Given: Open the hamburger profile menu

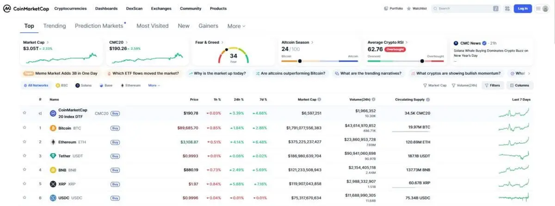Looking at the screenshot, I should point(542,8).
